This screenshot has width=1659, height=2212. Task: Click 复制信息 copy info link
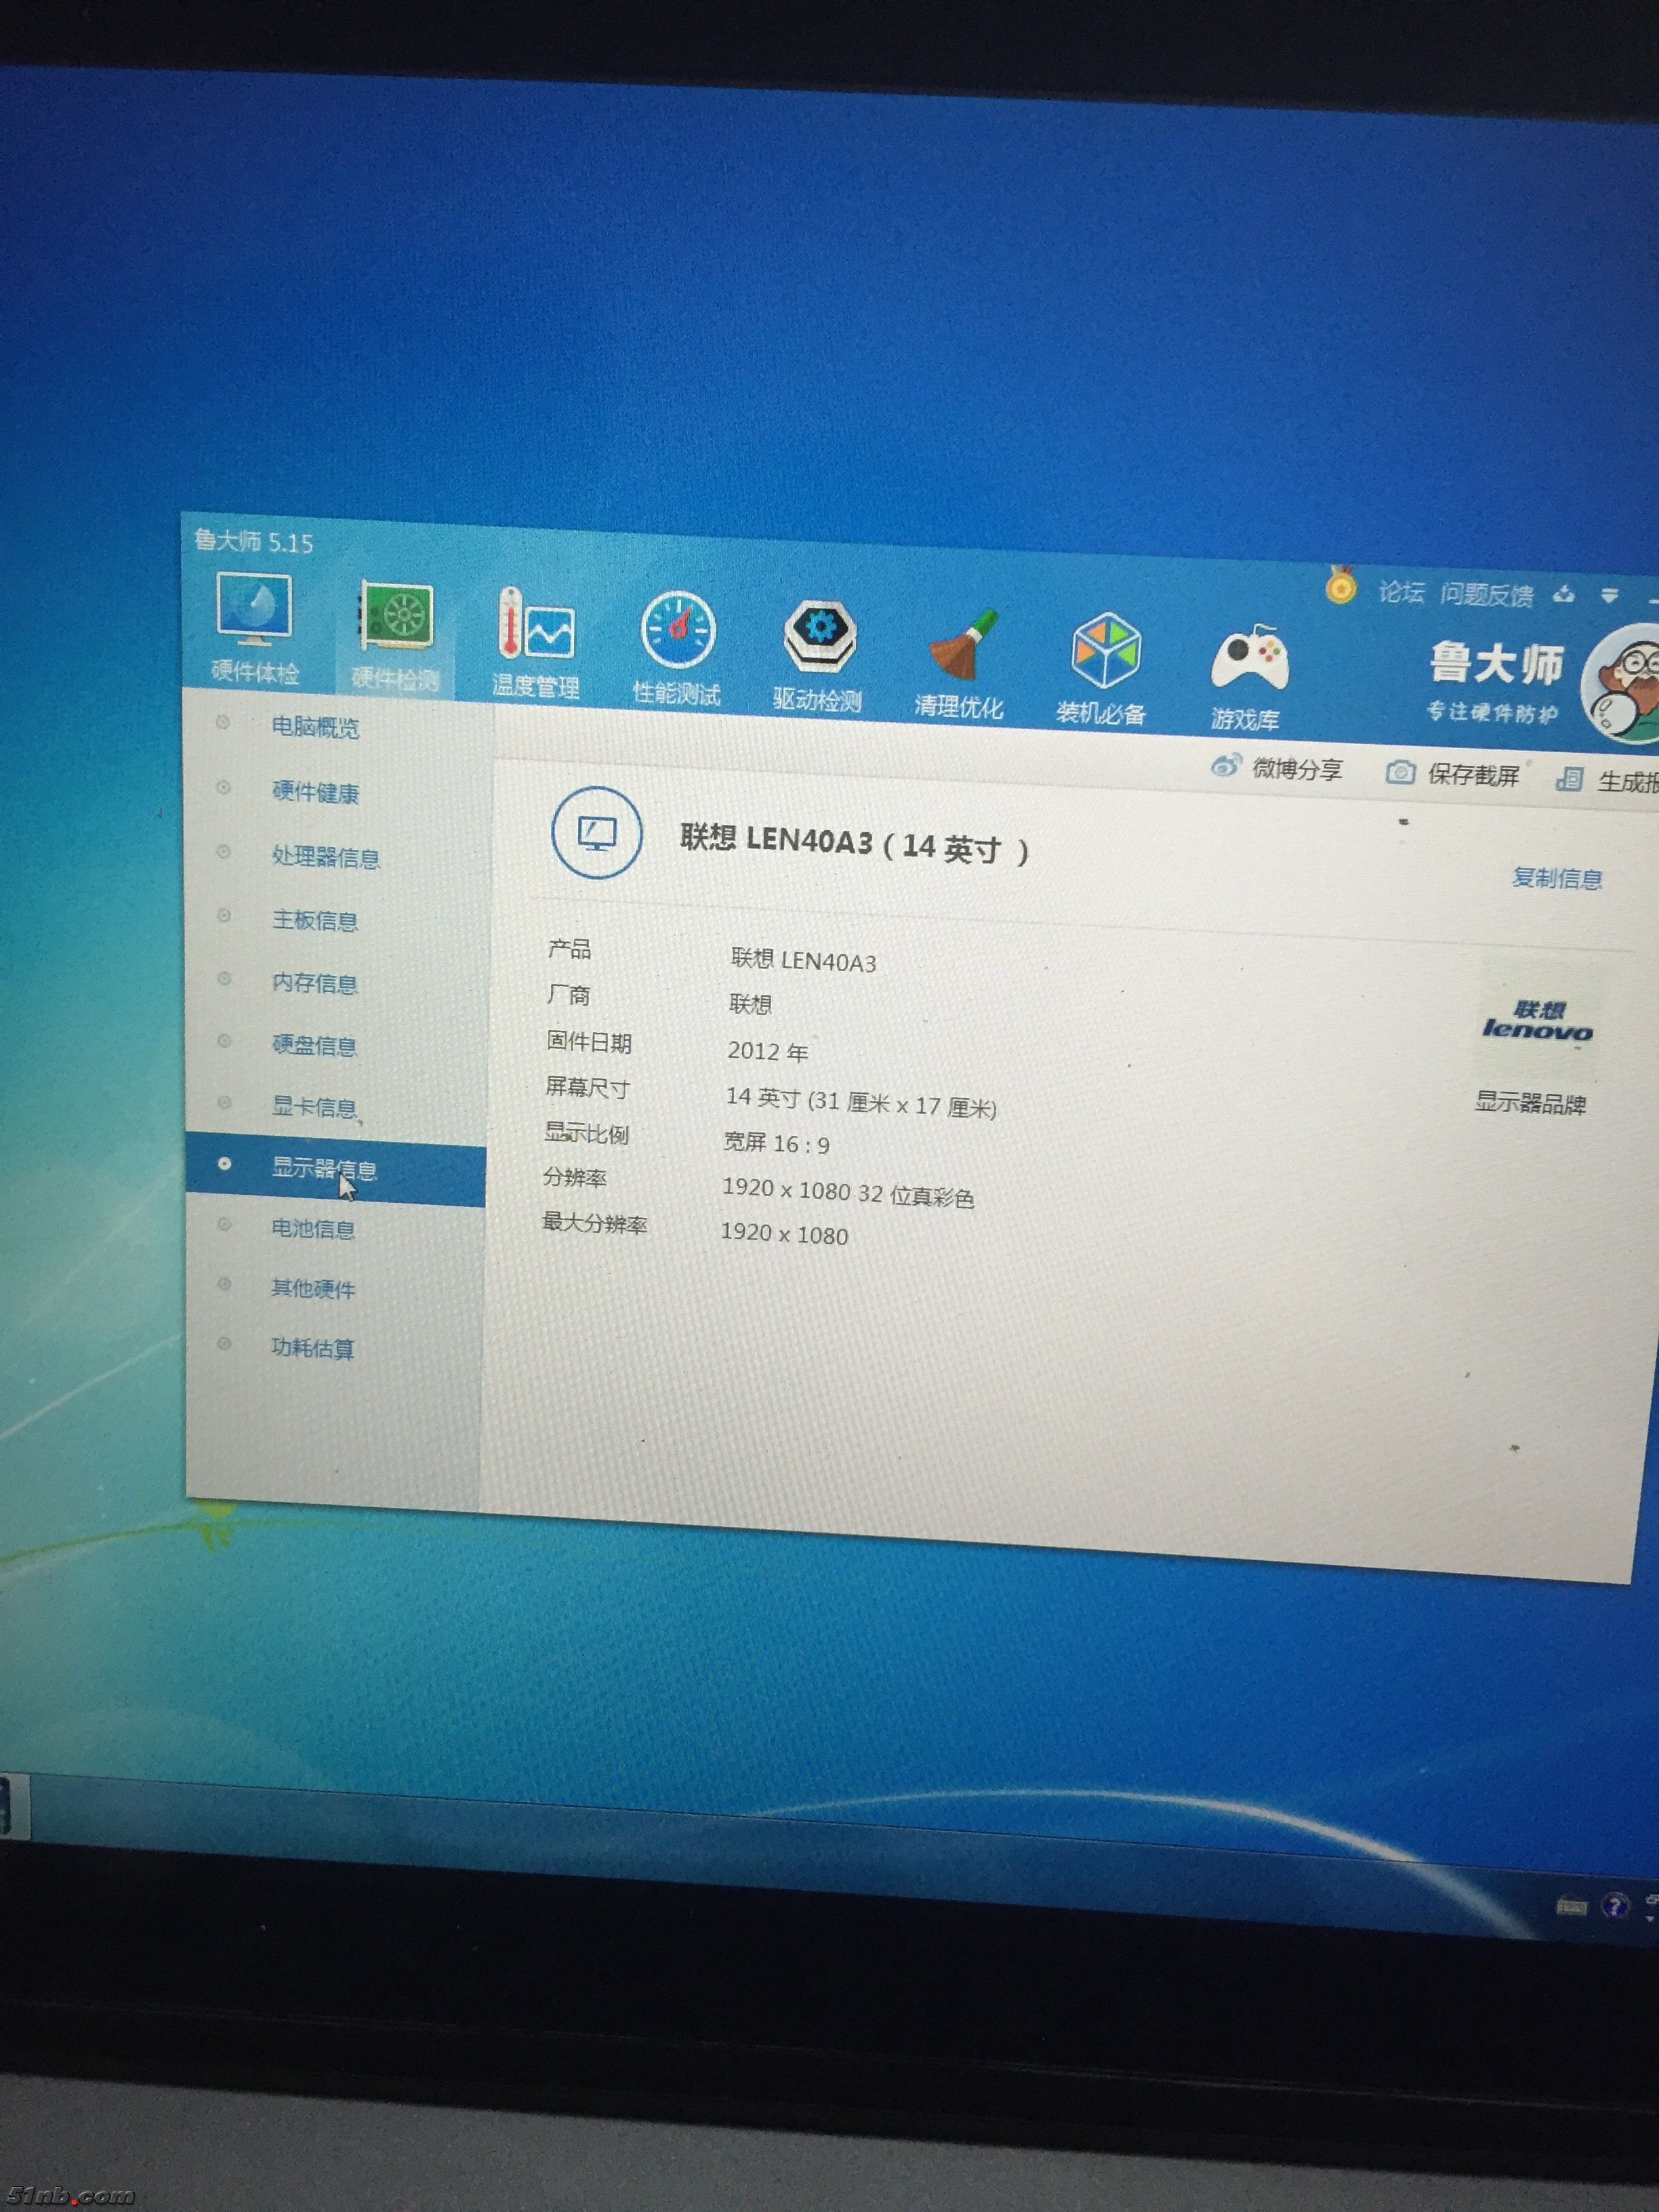(x=1557, y=878)
